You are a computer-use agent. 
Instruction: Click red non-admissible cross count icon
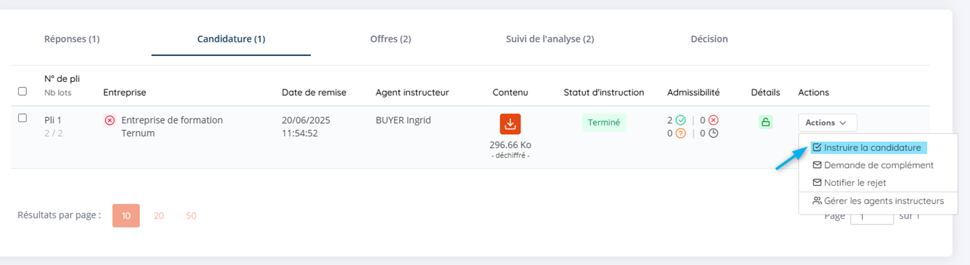[714, 120]
